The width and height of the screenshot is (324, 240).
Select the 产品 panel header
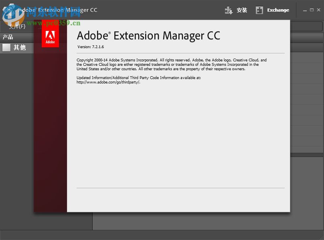7,37
